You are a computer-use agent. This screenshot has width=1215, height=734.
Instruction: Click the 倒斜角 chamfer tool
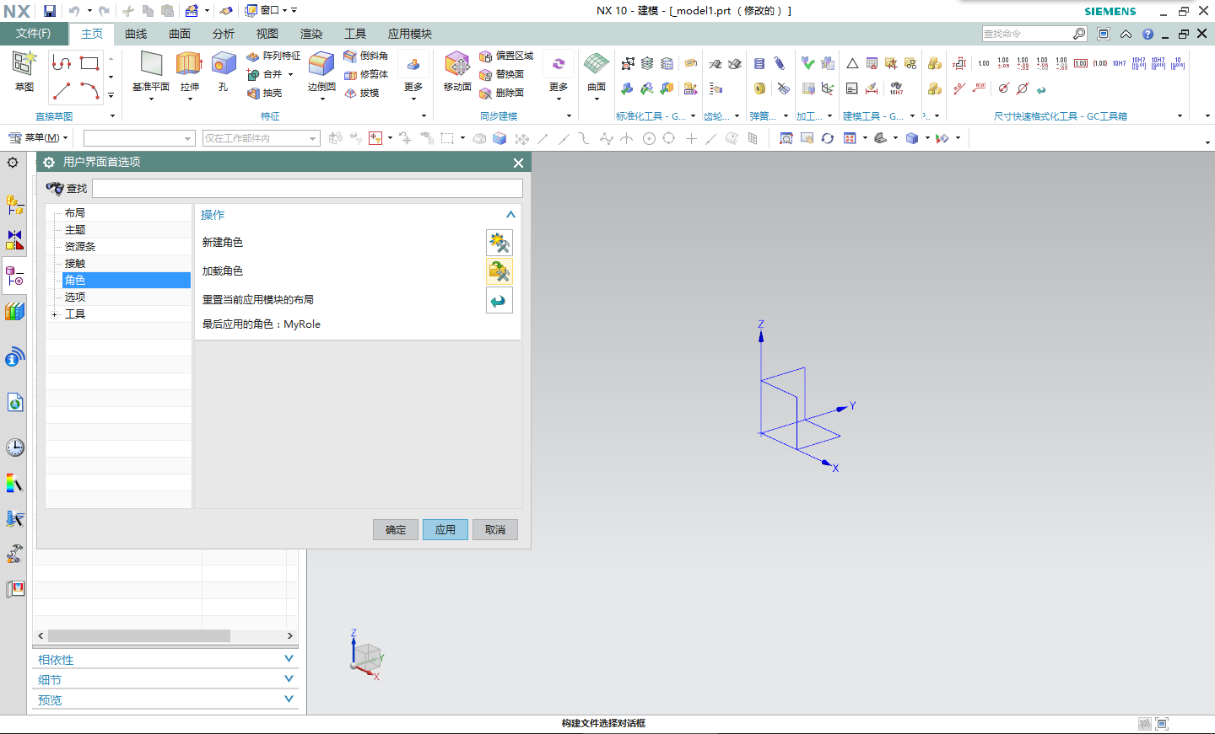point(366,56)
